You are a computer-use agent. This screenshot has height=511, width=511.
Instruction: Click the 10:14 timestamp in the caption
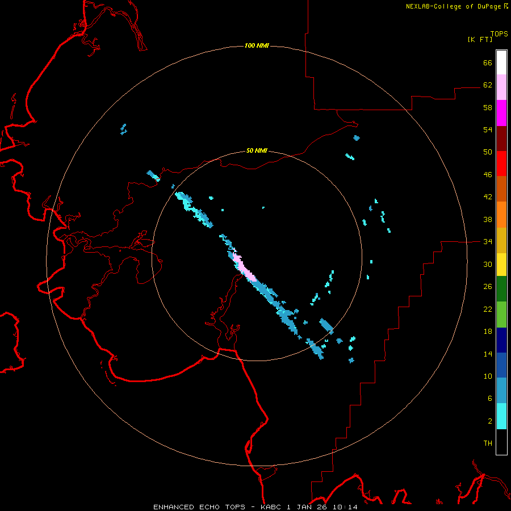click(x=345, y=507)
